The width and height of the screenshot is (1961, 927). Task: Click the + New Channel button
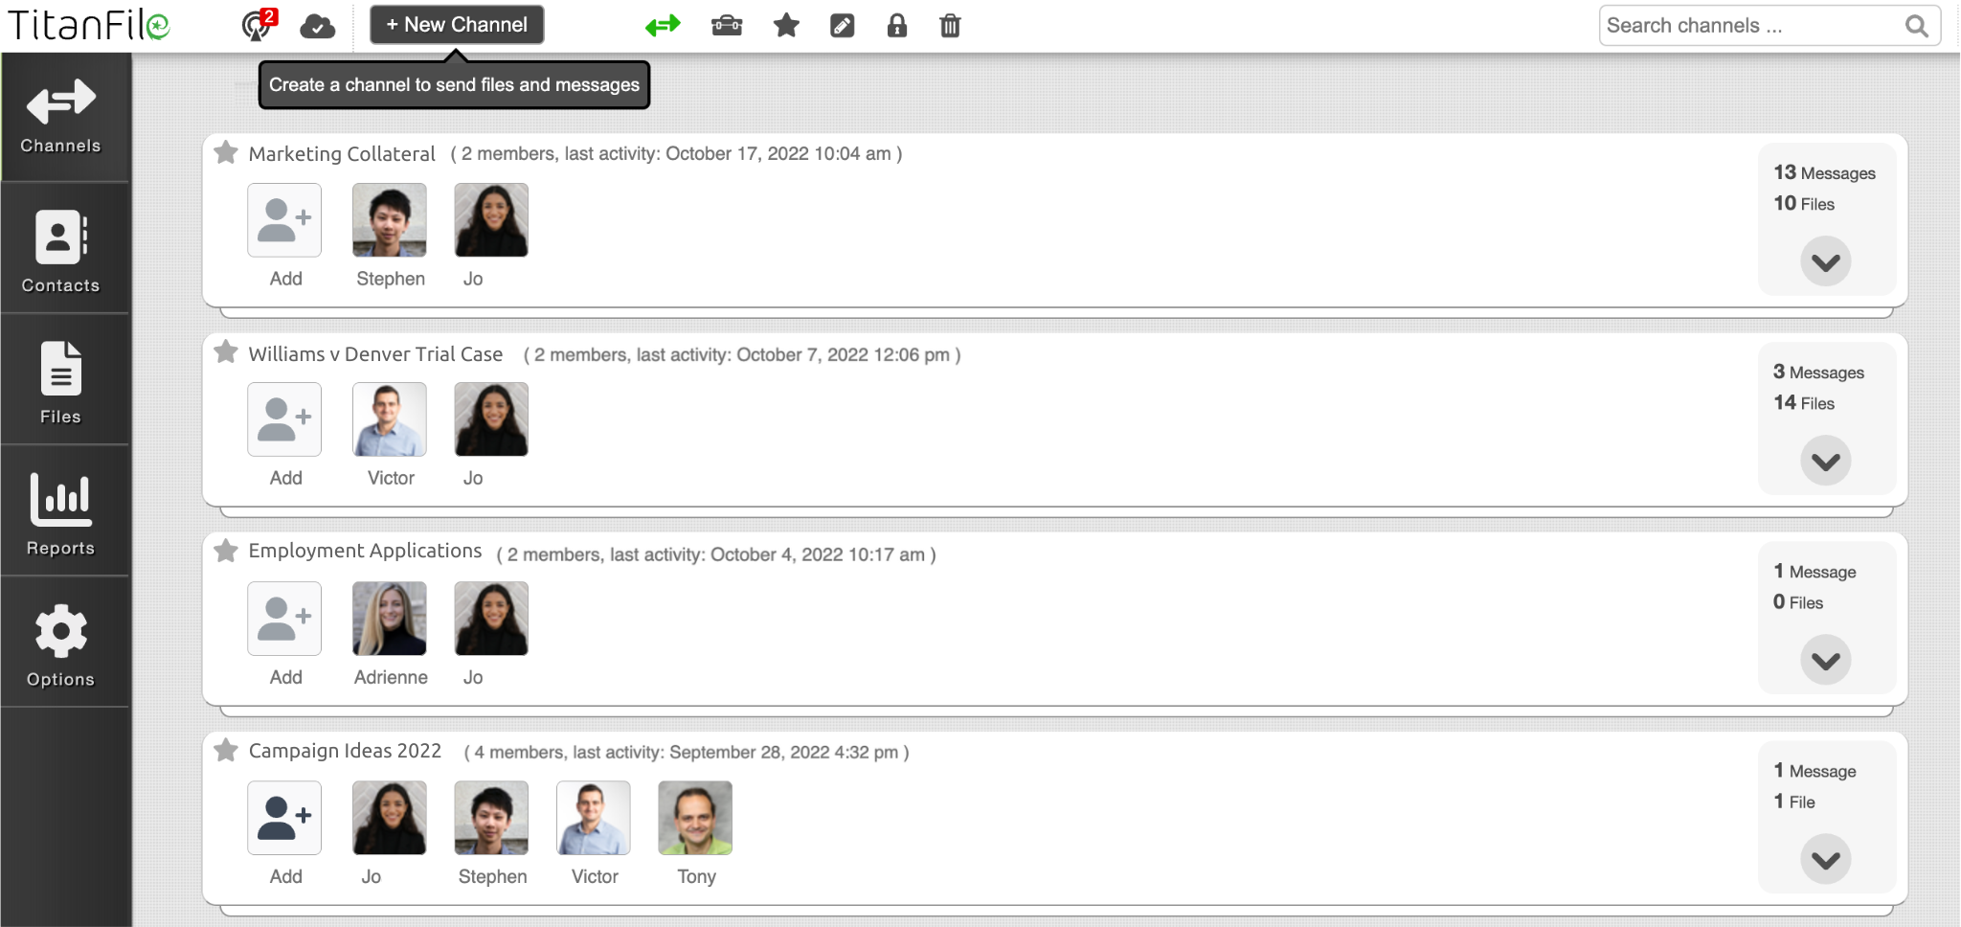pos(457,25)
